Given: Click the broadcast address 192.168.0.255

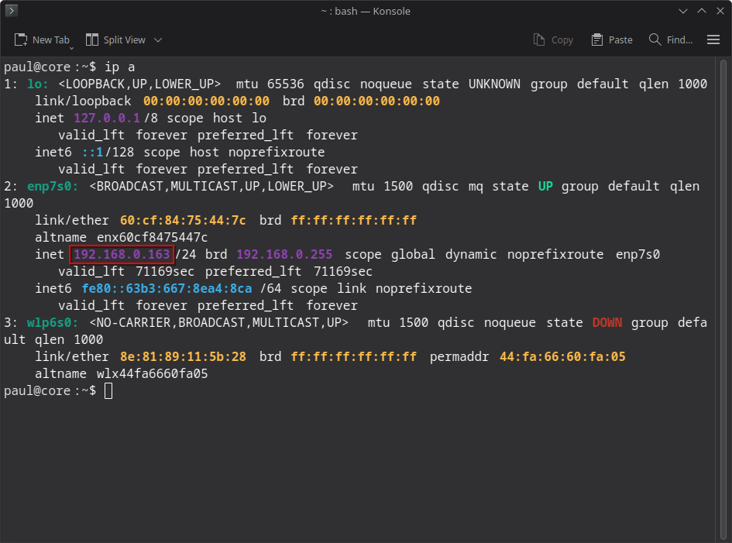Looking at the screenshot, I should 284,254.
